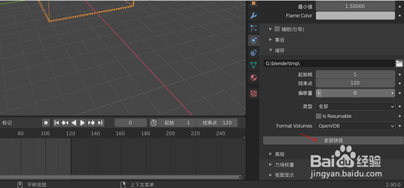Click the 上下文菜单 status bar text

tap(142, 185)
